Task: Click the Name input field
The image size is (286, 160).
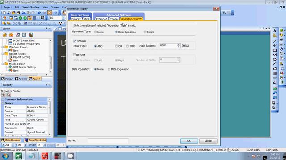Action: coord(108,141)
